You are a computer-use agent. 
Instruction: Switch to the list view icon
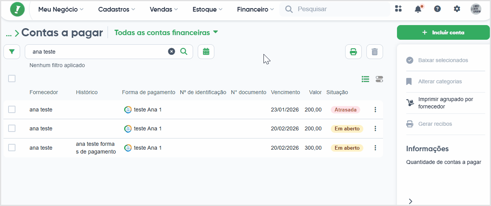click(x=365, y=79)
